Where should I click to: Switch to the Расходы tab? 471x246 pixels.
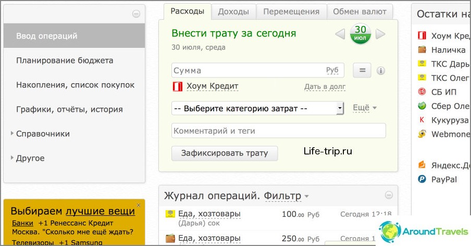coord(188,11)
